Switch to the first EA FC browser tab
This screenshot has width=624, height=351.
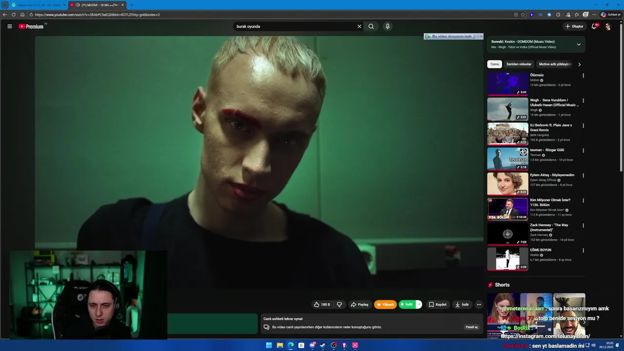pos(38,5)
